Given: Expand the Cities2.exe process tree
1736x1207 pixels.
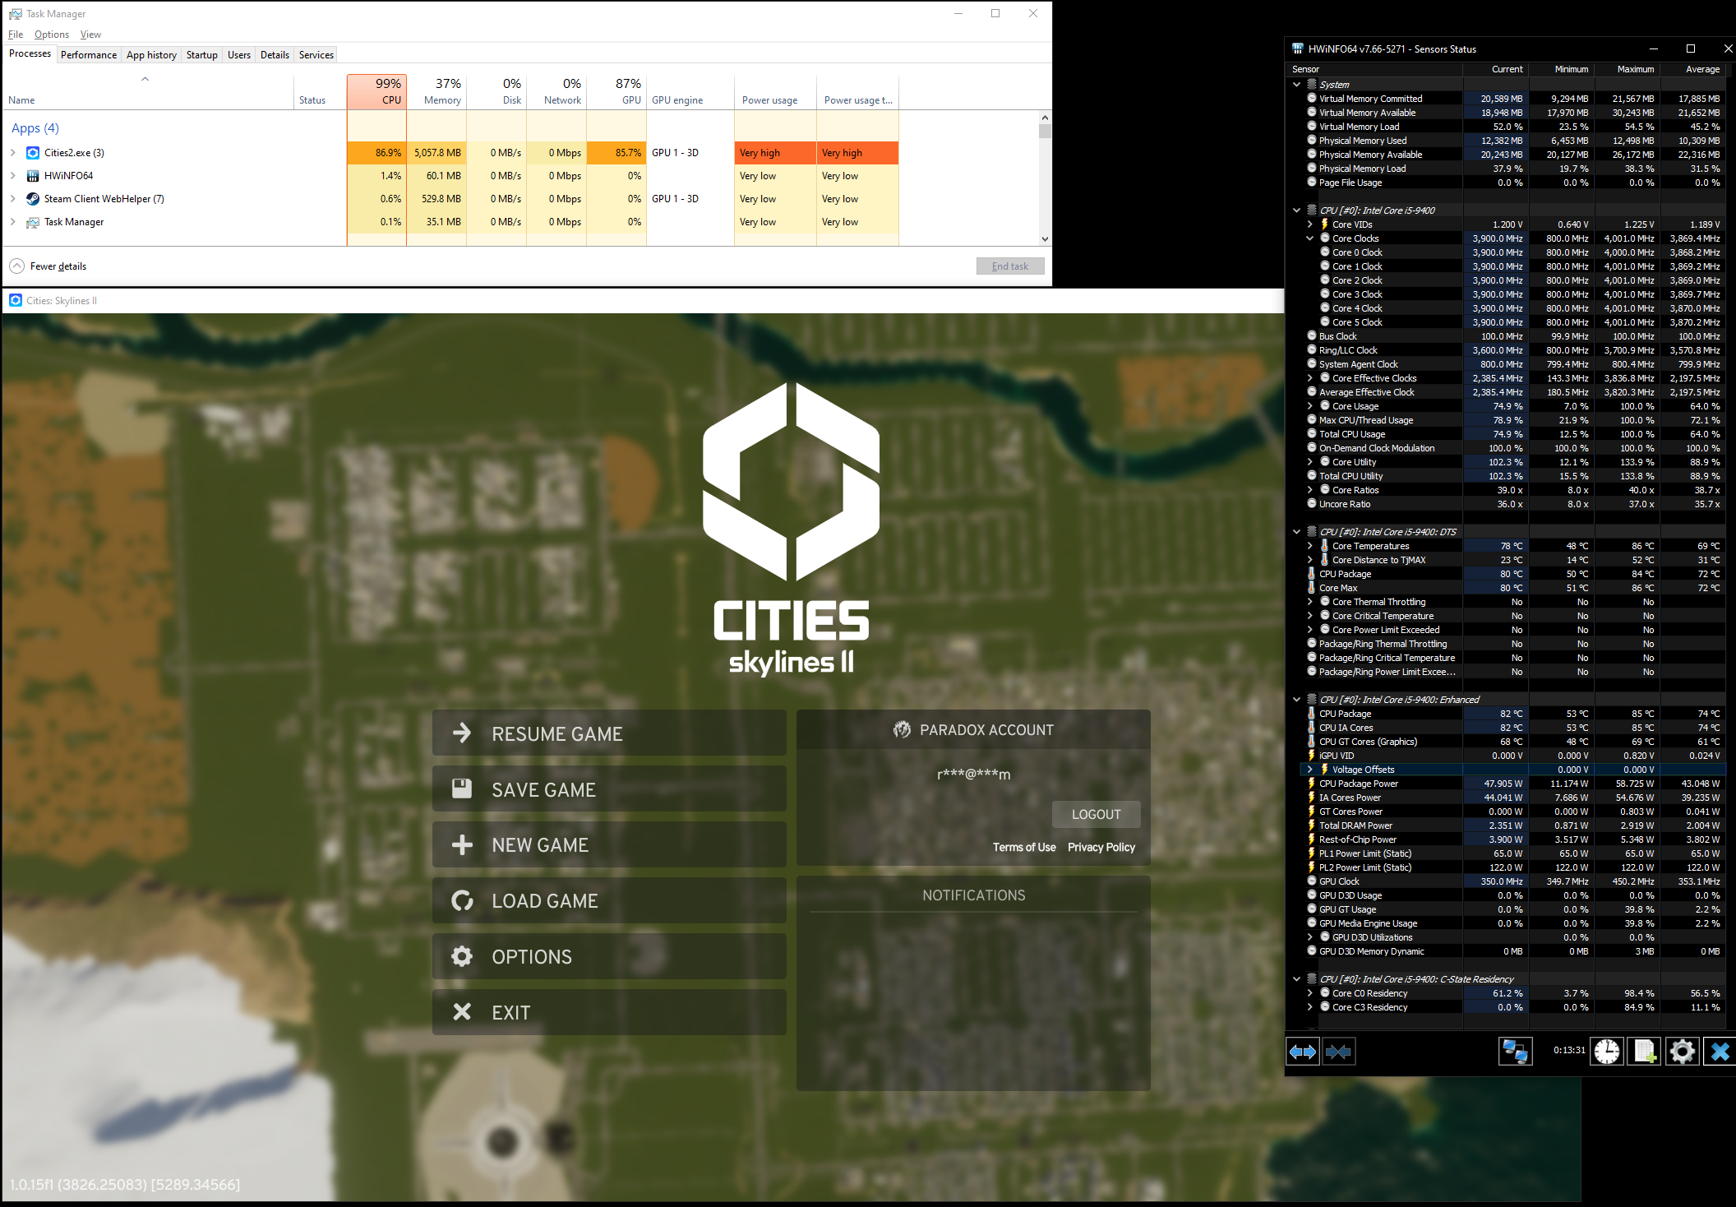Looking at the screenshot, I should [12, 152].
